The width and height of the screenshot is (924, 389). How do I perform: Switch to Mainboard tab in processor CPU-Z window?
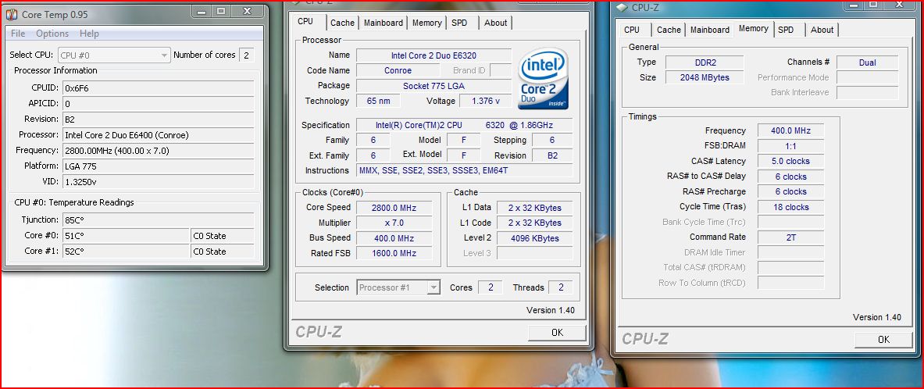coord(384,23)
